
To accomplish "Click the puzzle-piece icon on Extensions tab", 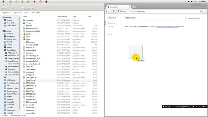I will [108, 7].
